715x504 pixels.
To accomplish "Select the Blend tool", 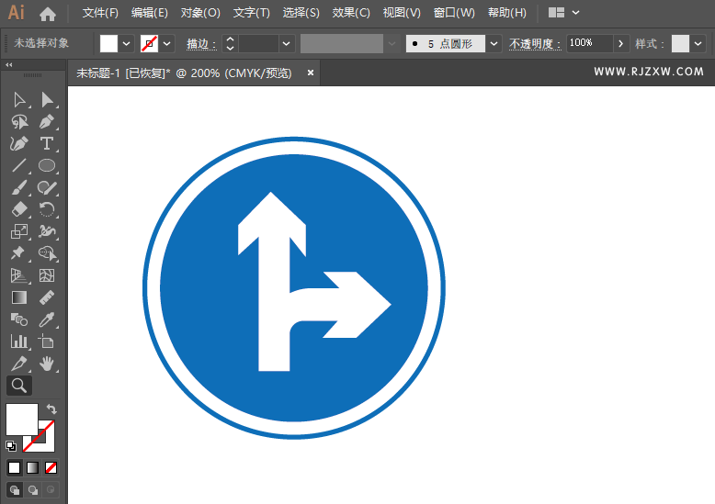I will (19, 319).
